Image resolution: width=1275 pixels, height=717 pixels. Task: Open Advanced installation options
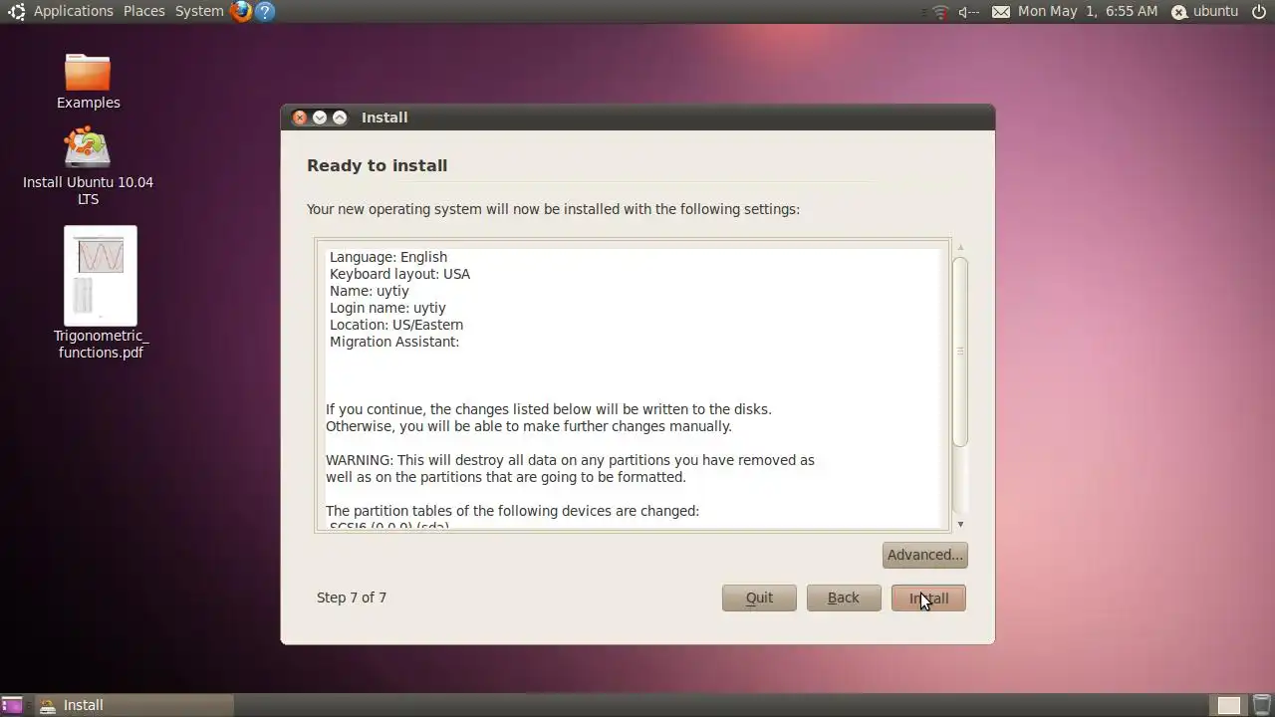925,555
